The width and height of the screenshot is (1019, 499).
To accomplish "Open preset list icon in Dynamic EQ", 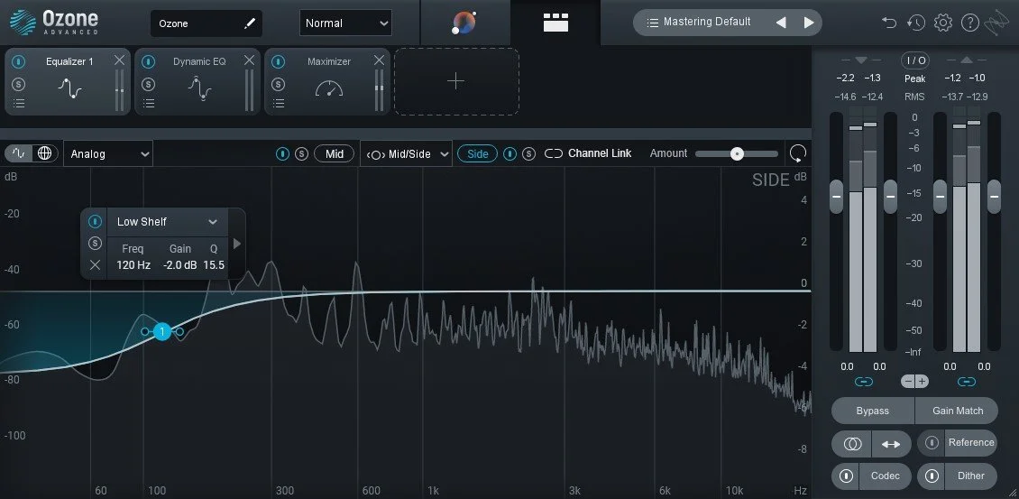I will [149, 104].
